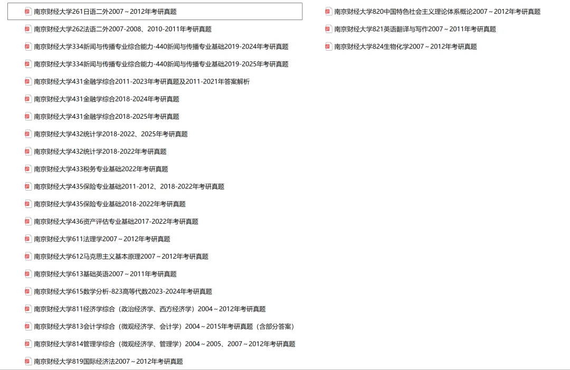The width and height of the screenshot is (570, 370).
Task: Click PDF icon of 811经济学综合 file
Action: click(28, 309)
